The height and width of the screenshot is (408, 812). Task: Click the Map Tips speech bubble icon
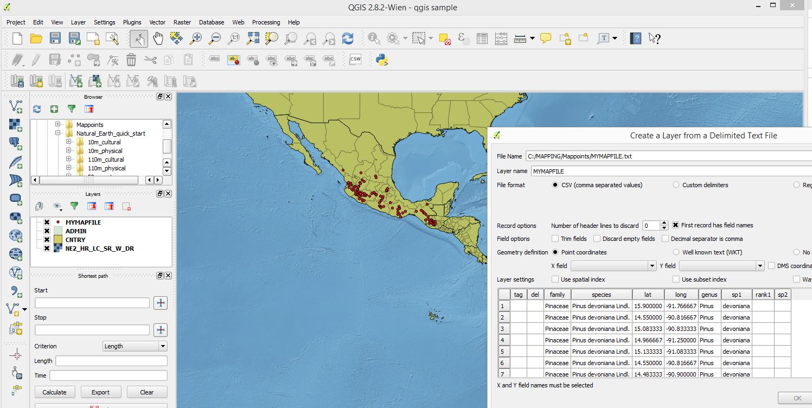pyautogui.click(x=546, y=38)
